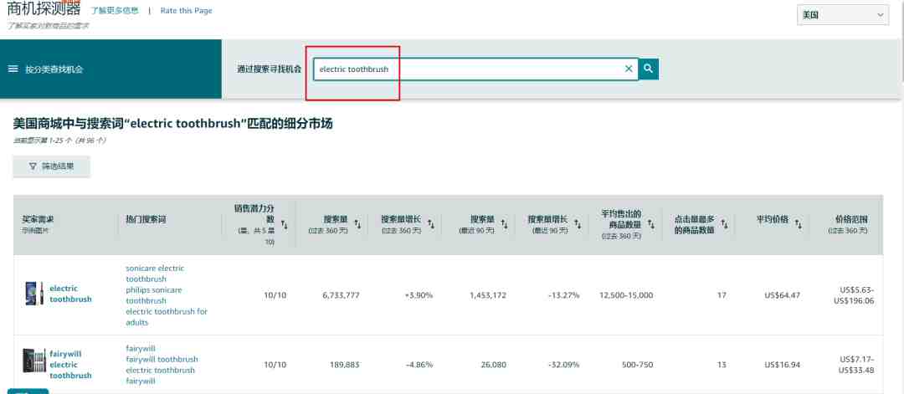904x394 pixels.
Task: Select the clicked products count 17 cell
Action: point(722,295)
